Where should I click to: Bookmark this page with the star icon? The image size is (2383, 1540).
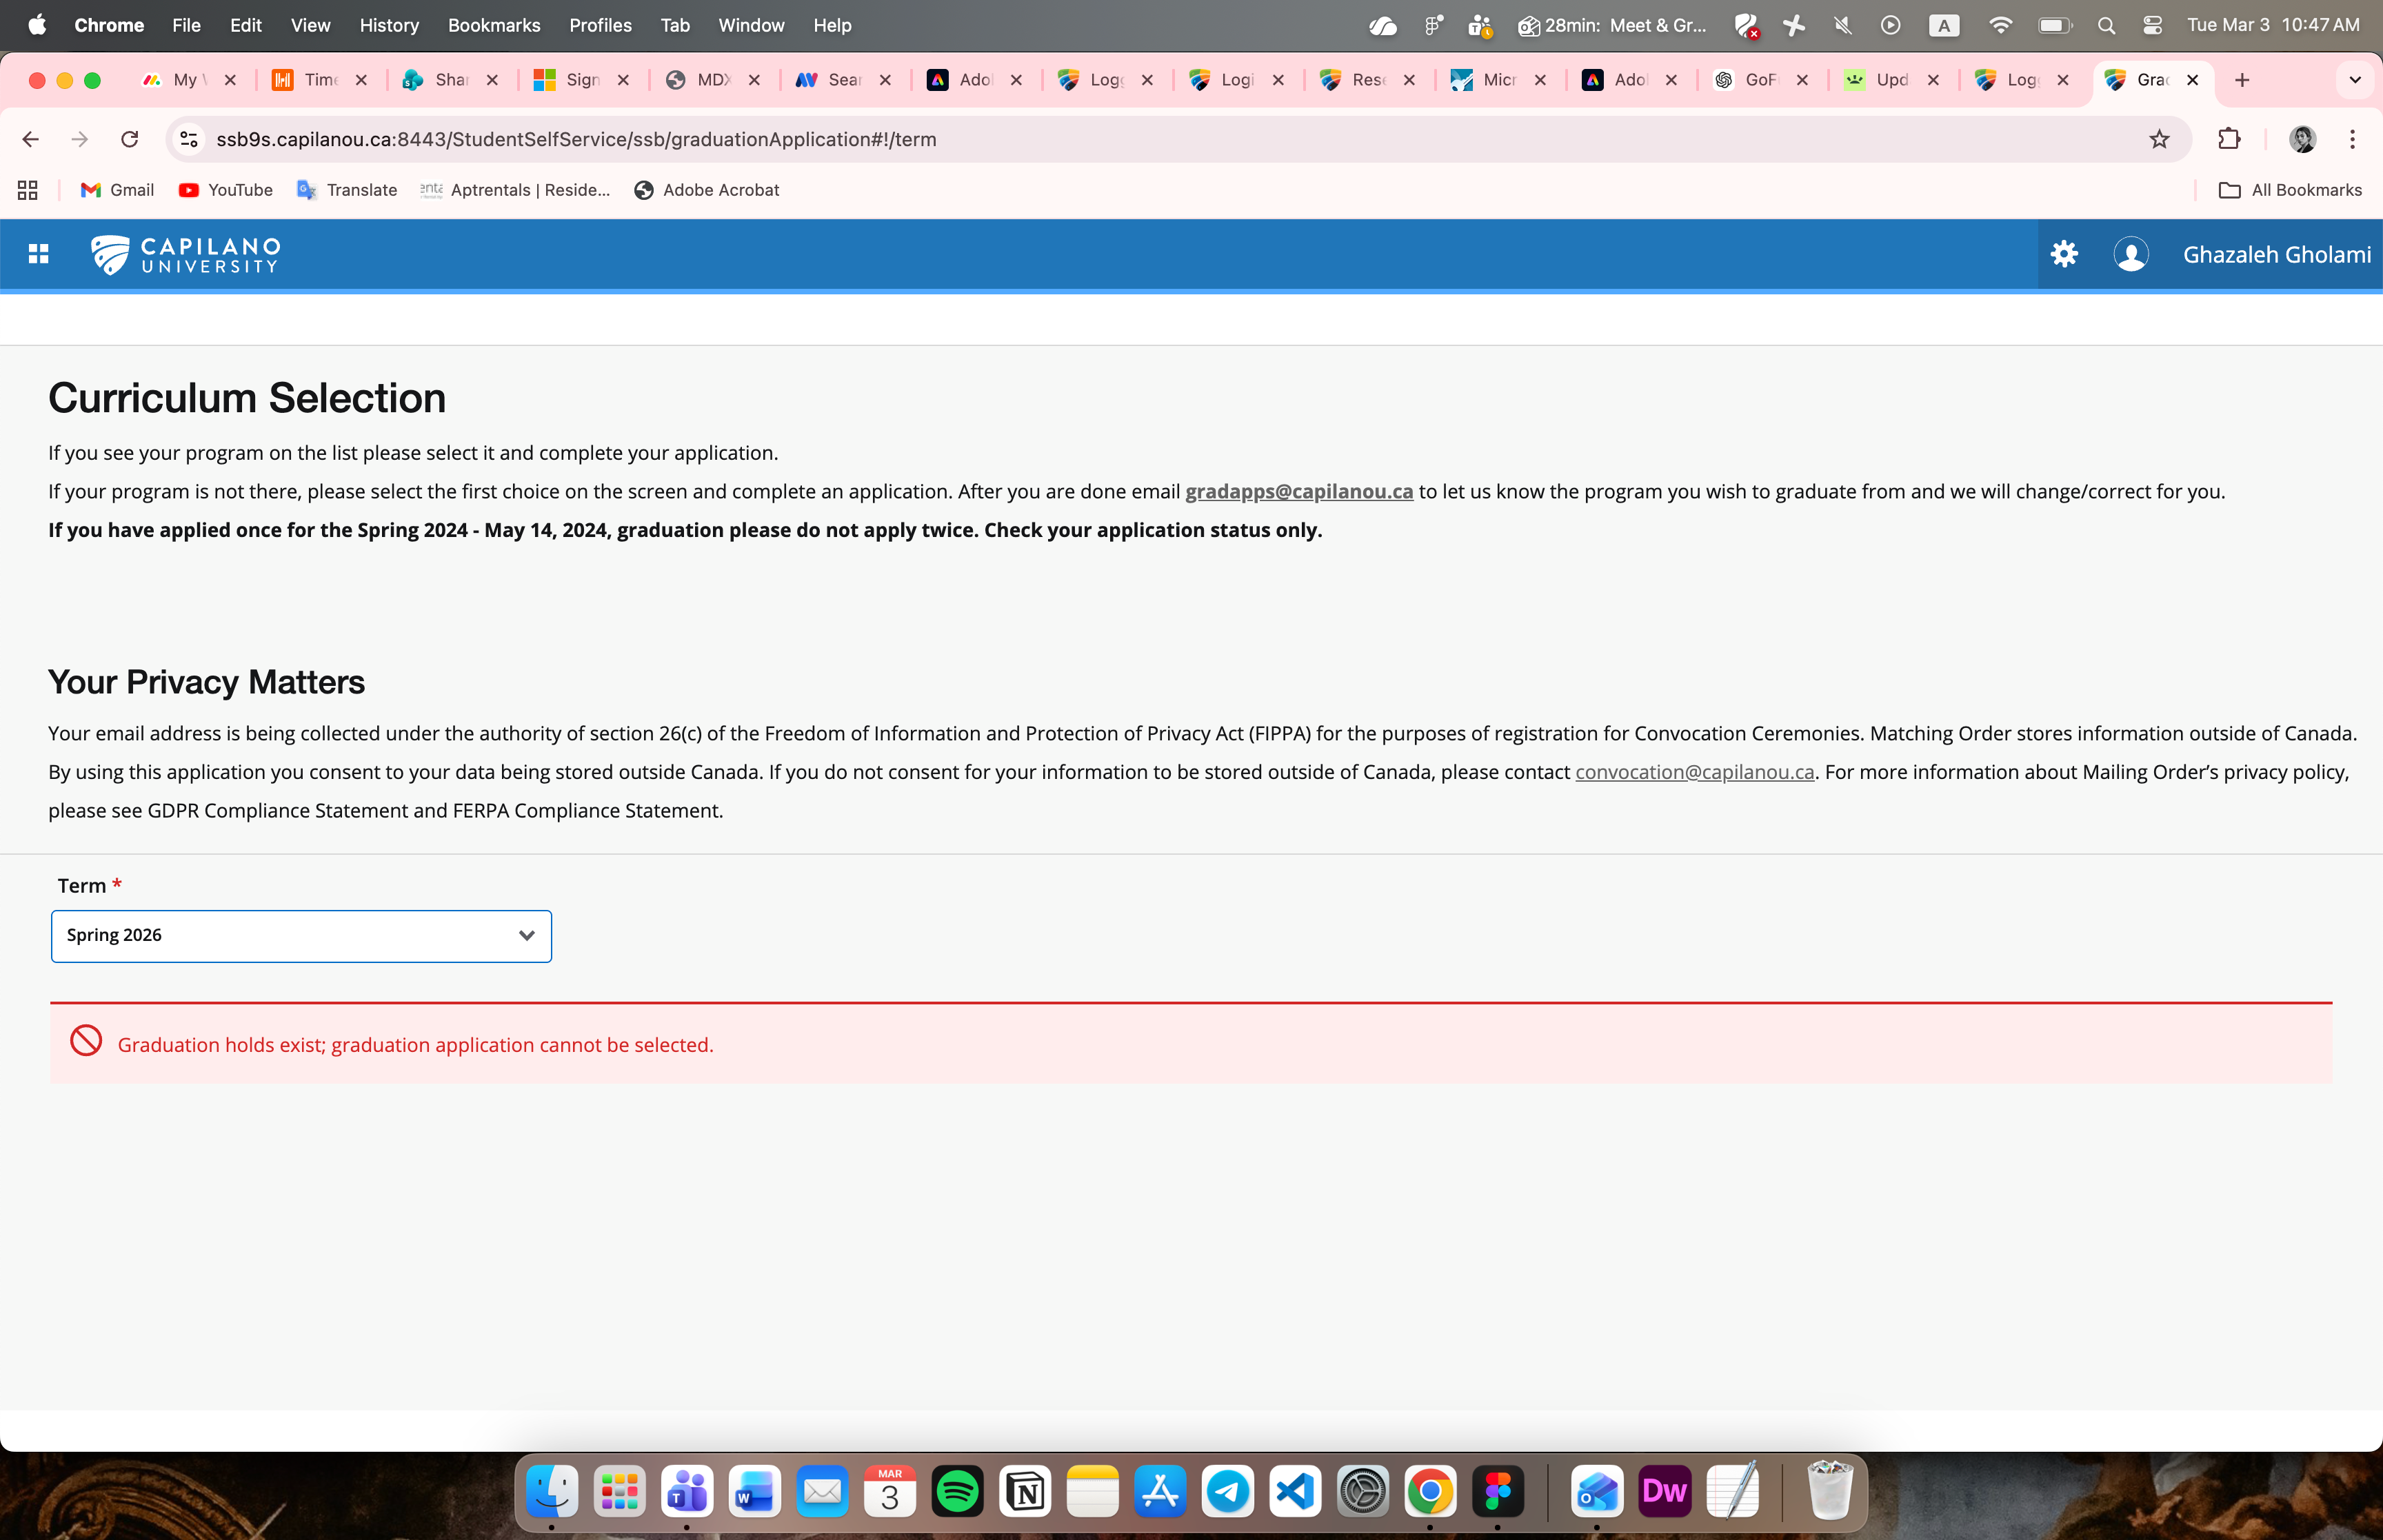point(2159,139)
